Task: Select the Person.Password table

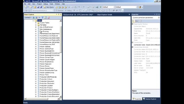Action: tap(45, 64)
